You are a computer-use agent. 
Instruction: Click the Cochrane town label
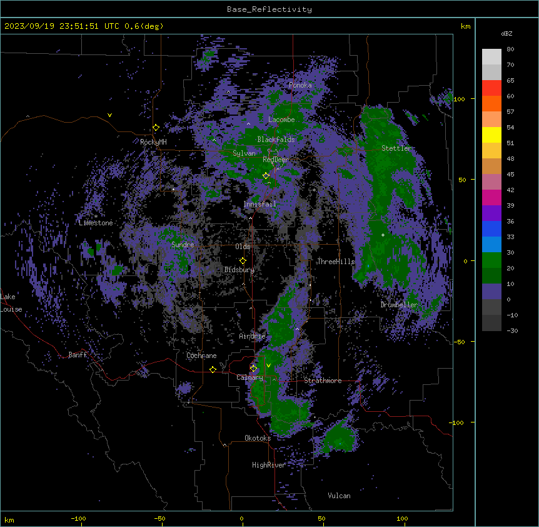point(201,356)
